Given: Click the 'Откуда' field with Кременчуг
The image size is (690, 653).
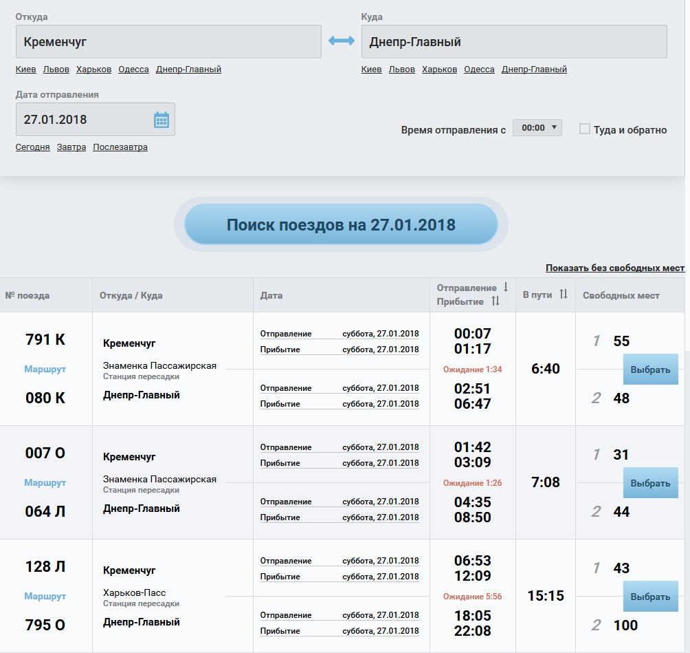Looking at the screenshot, I should [168, 42].
